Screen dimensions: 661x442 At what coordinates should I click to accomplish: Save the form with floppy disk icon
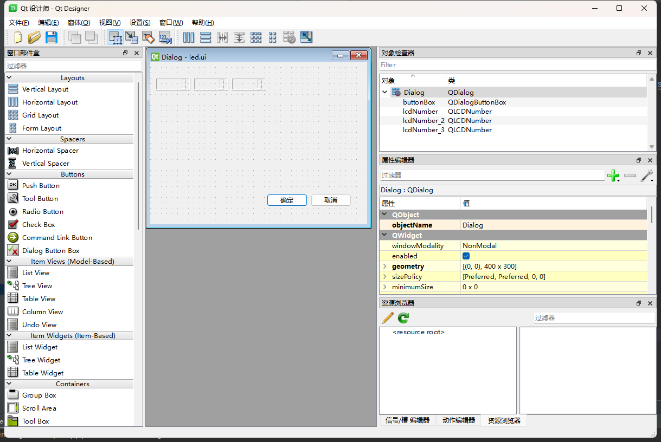[52, 37]
